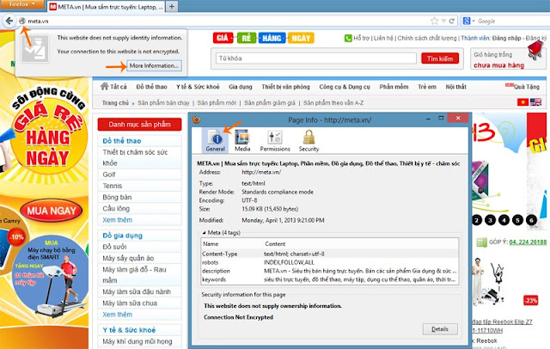Click the Google search input field

(512, 21)
